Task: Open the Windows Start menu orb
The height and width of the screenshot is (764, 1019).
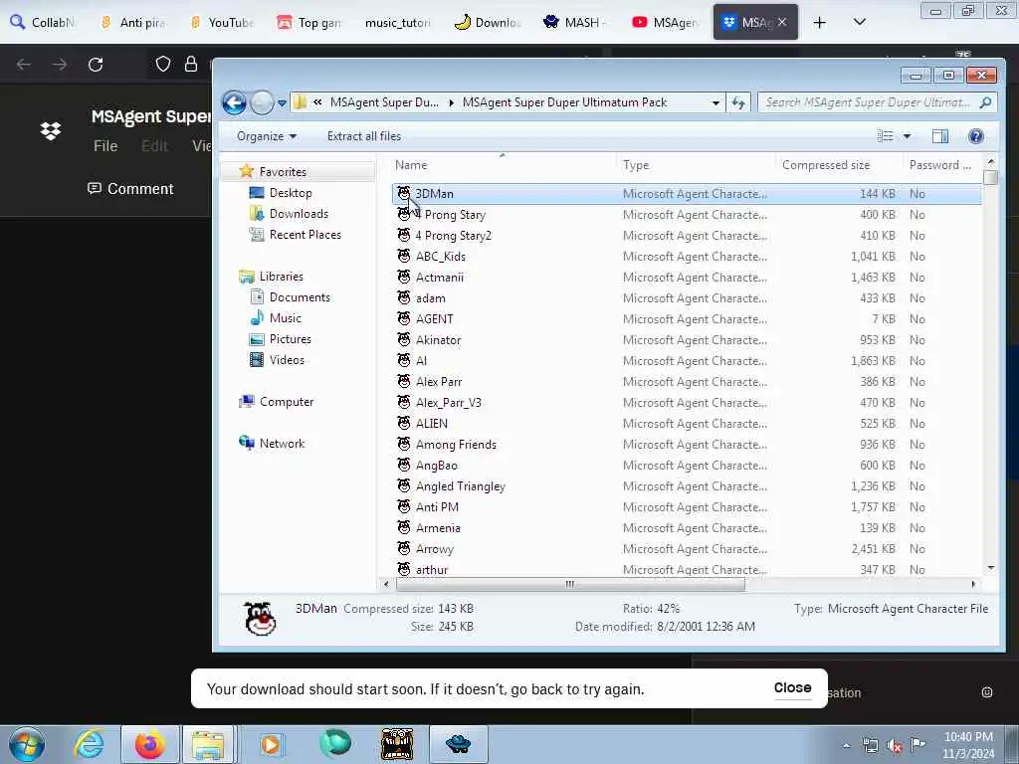Action: click(x=27, y=744)
